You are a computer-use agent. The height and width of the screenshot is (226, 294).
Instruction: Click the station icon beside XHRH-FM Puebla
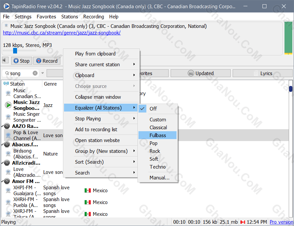tap(8, 202)
